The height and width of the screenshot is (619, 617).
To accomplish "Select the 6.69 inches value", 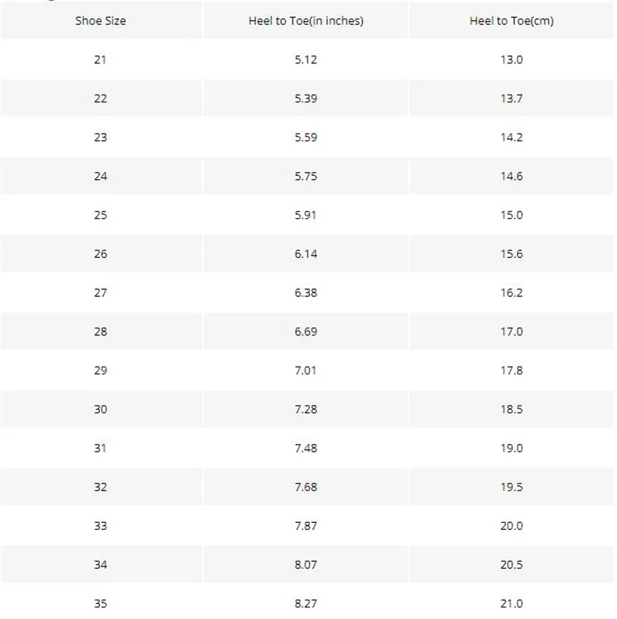I will [x=305, y=331].
